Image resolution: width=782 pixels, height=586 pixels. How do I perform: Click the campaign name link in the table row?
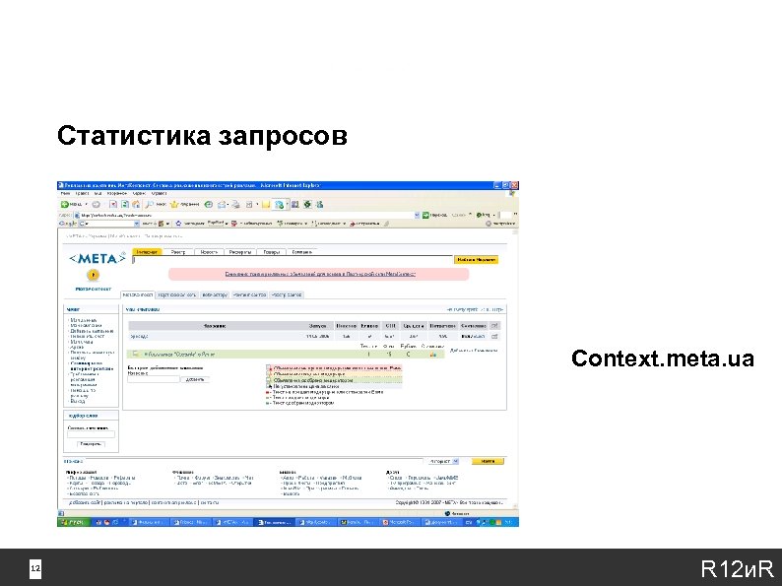point(139,336)
